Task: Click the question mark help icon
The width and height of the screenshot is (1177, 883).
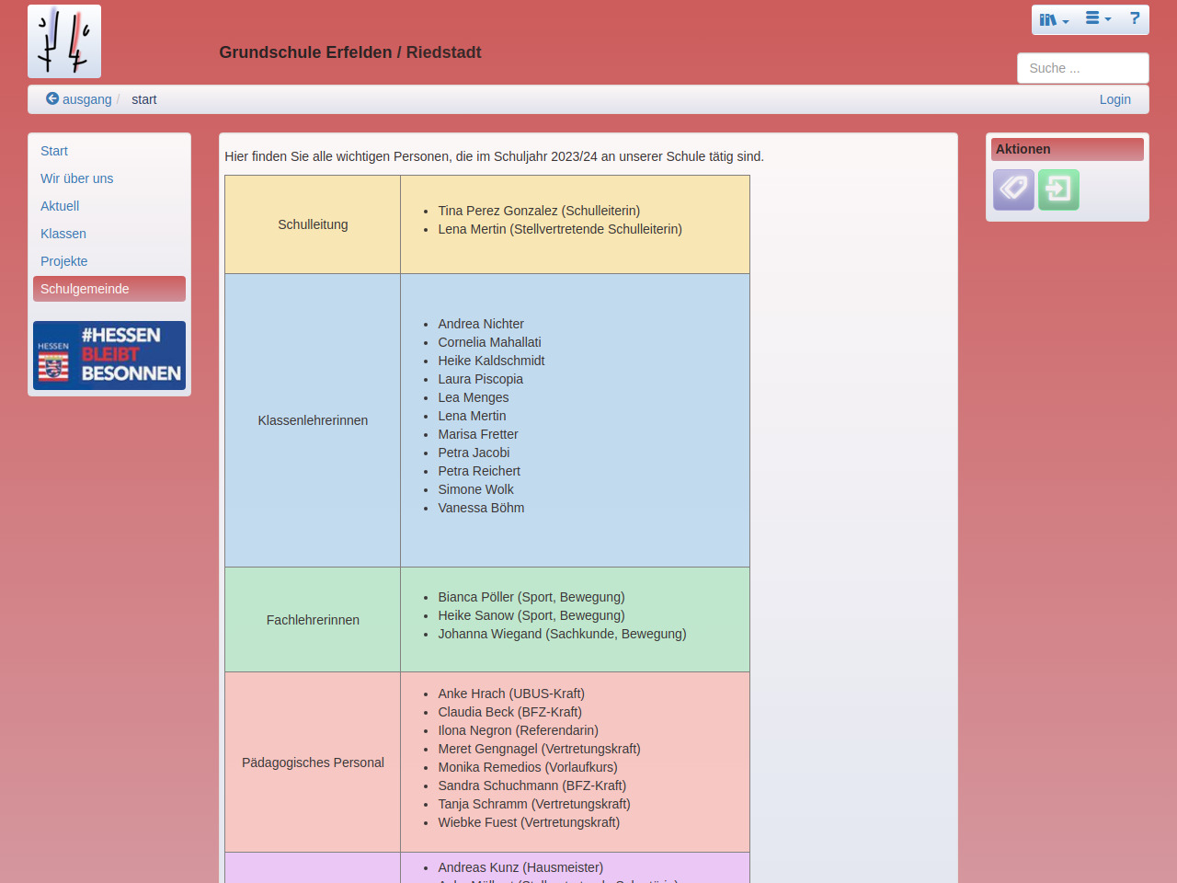Action: (1135, 18)
